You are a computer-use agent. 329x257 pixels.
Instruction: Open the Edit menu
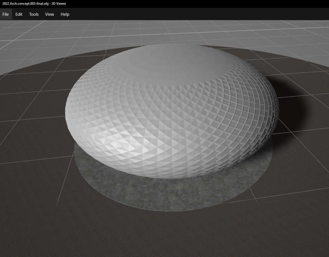(x=19, y=14)
